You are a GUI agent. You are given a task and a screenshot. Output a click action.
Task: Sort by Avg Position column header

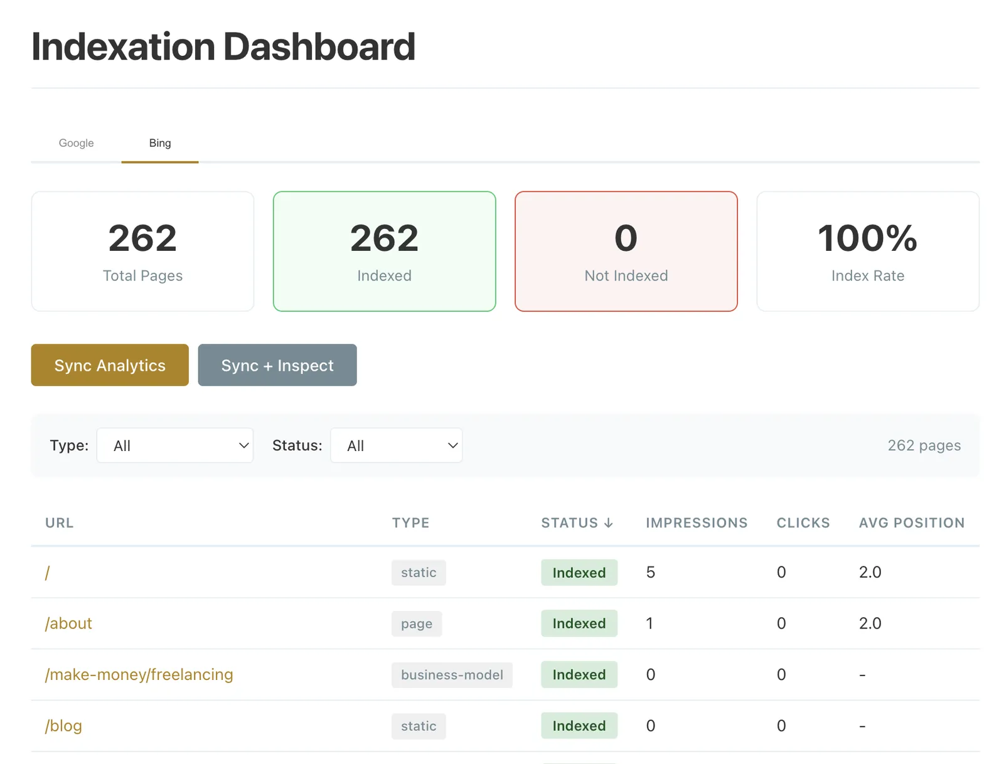click(x=911, y=523)
